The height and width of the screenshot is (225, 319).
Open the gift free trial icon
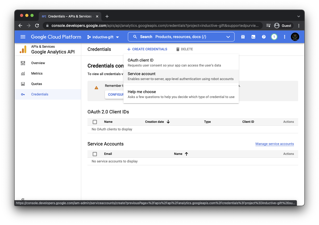pos(243,37)
